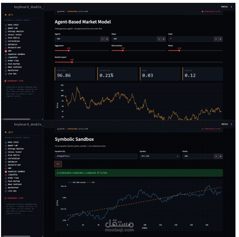Click sidebar horizontal scrollbar in Sandbox view
This screenshot has height=237, width=239.
coord(17,236)
